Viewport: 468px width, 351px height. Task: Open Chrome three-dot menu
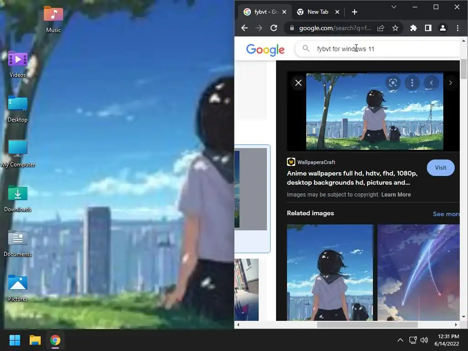click(x=457, y=28)
